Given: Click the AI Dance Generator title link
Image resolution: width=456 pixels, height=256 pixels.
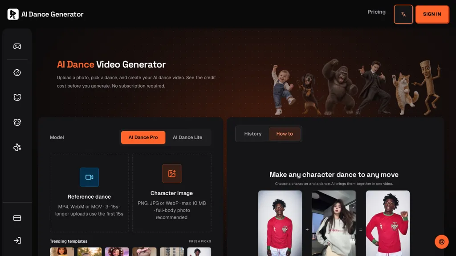Looking at the screenshot, I should pos(53,14).
